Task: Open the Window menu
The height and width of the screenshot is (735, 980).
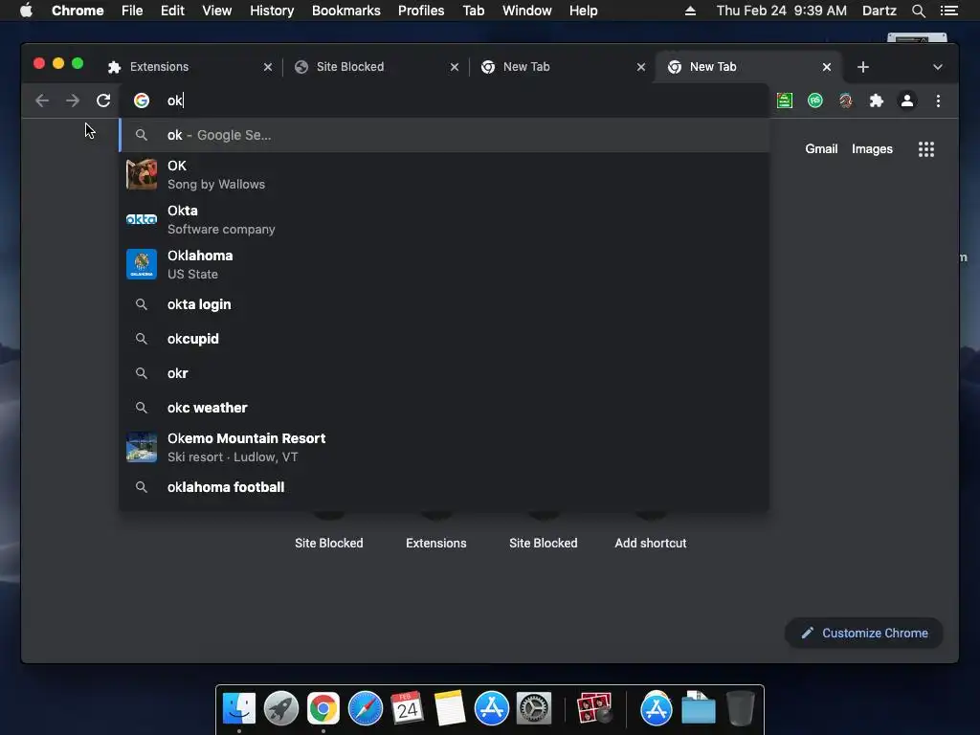Action: (527, 11)
